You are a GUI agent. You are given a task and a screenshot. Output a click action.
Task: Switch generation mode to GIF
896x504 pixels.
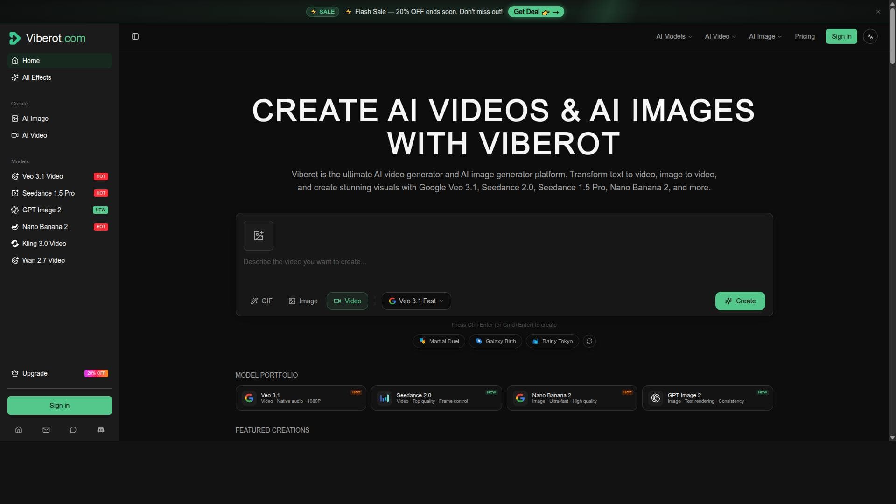pyautogui.click(x=261, y=301)
